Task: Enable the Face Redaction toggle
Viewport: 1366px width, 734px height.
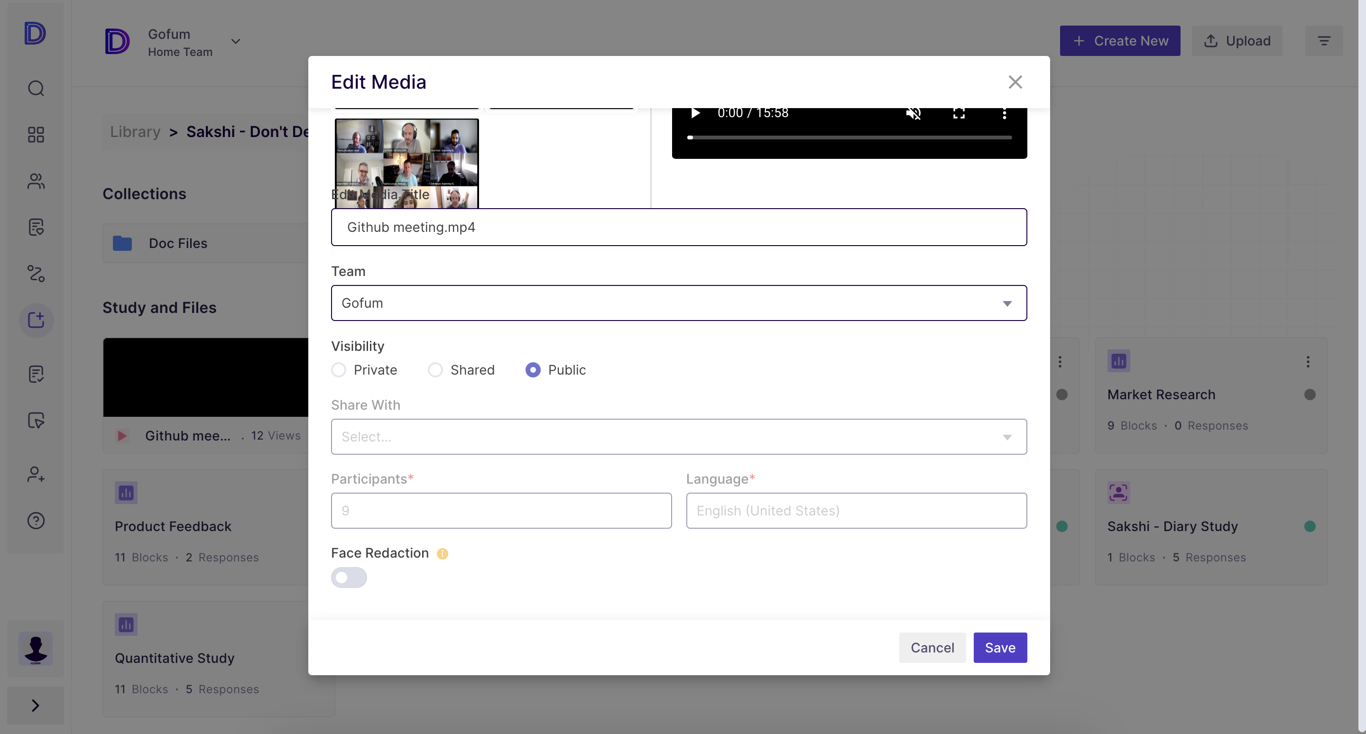Action: (349, 577)
